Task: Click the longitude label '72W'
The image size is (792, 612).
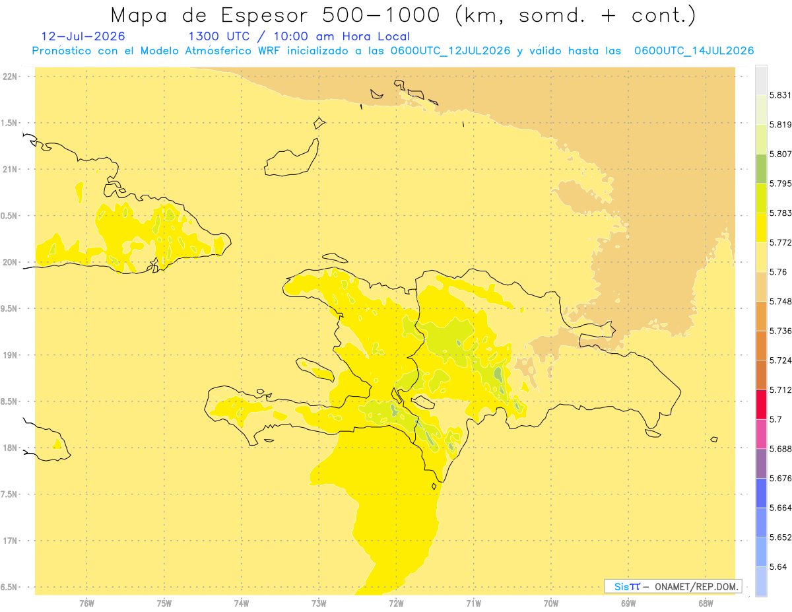Action: [x=396, y=603]
